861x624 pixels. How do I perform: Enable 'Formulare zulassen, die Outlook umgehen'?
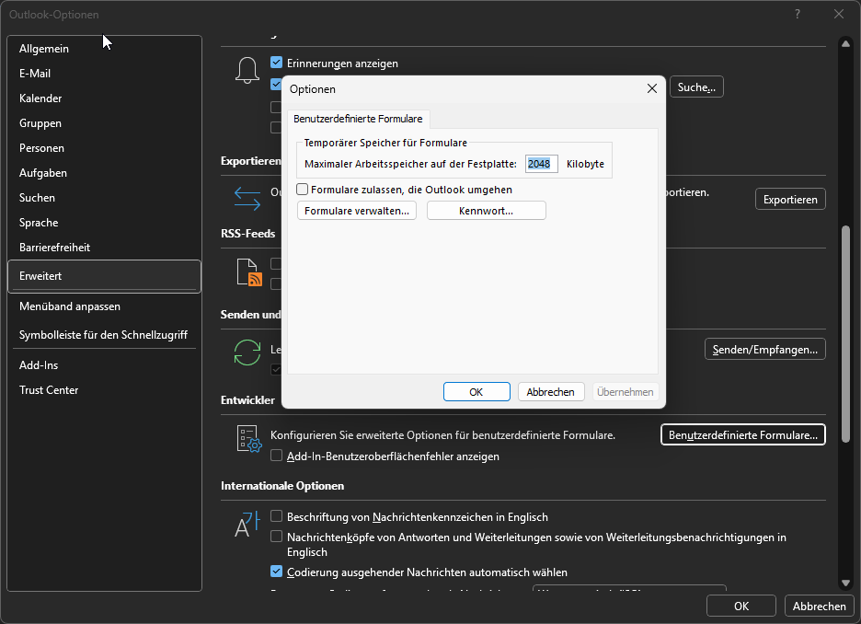click(303, 190)
